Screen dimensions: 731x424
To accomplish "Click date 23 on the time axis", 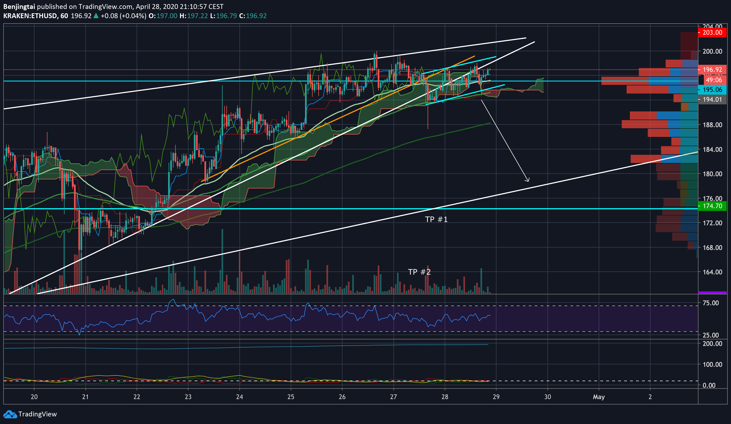I will (188, 397).
